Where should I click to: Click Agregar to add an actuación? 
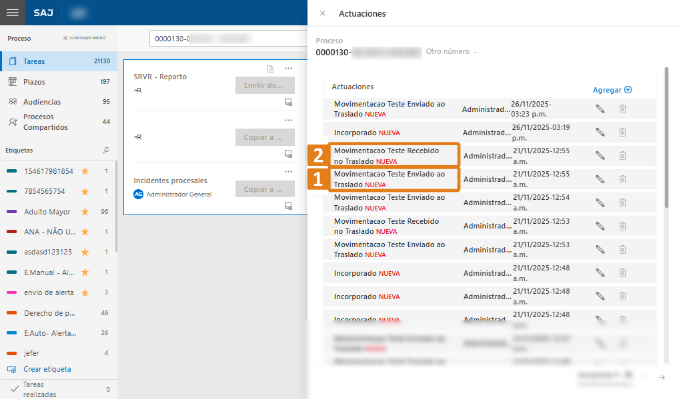coord(612,90)
